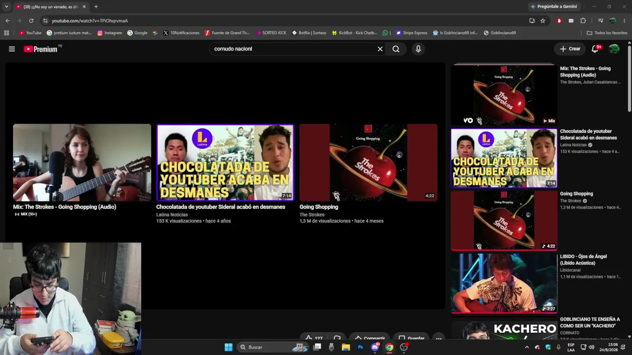Open the account avatar menu

pos(614,49)
